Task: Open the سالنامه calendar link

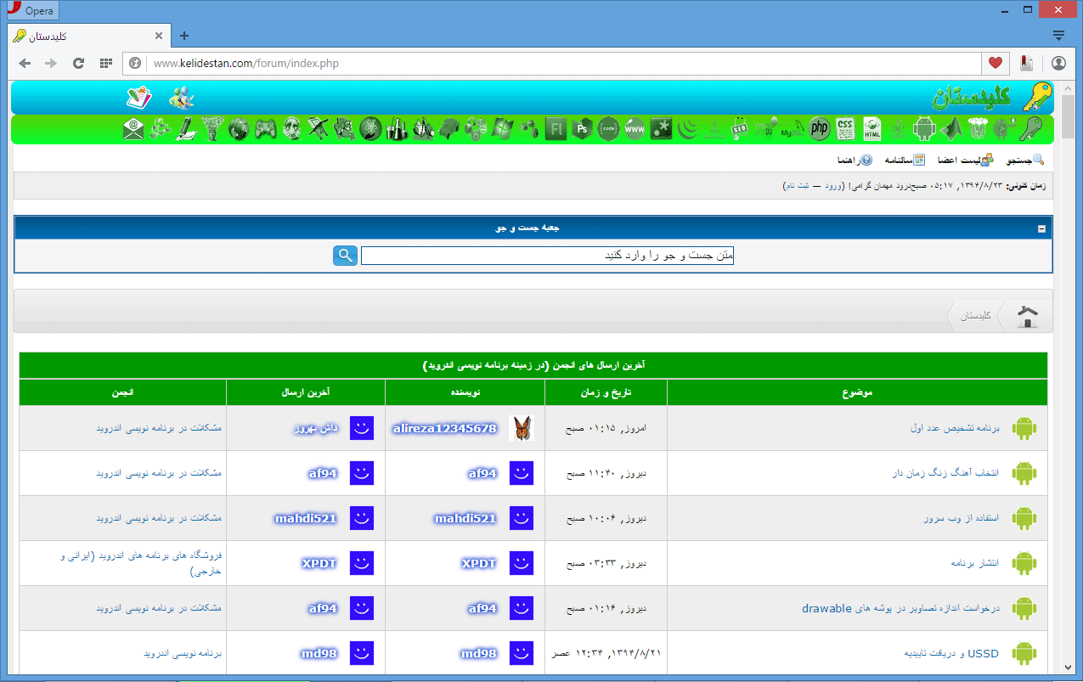Action: coord(905,161)
